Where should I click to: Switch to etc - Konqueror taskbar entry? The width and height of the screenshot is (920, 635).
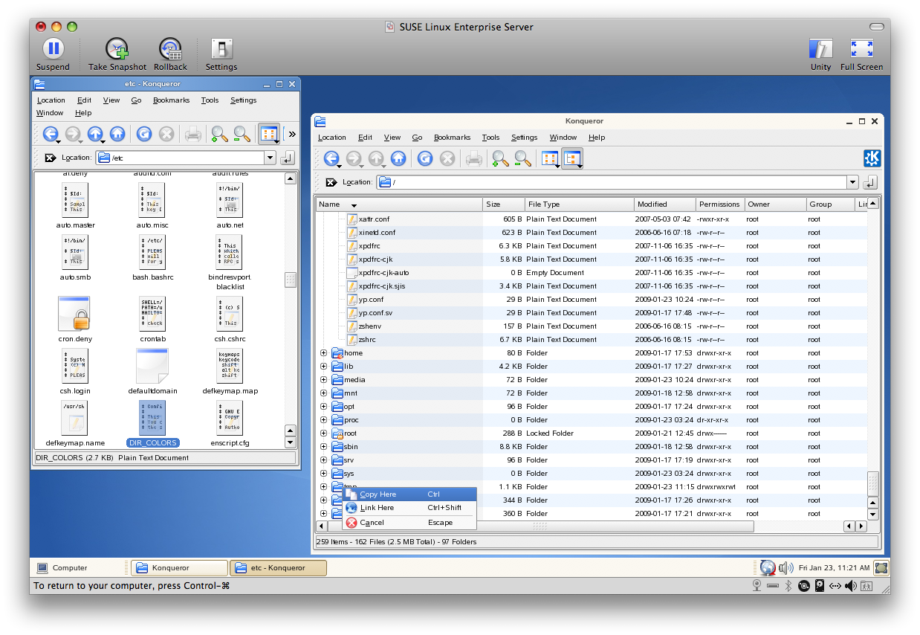pyautogui.click(x=278, y=568)
